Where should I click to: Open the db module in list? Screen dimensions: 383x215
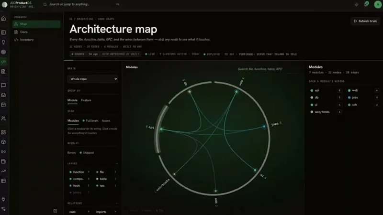click(326, 97)
